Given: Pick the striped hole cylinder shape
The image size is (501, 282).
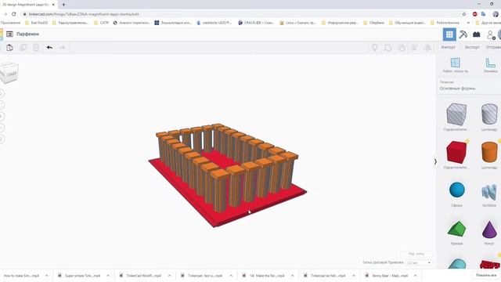Looking at the screenshot, I should 489,114.
